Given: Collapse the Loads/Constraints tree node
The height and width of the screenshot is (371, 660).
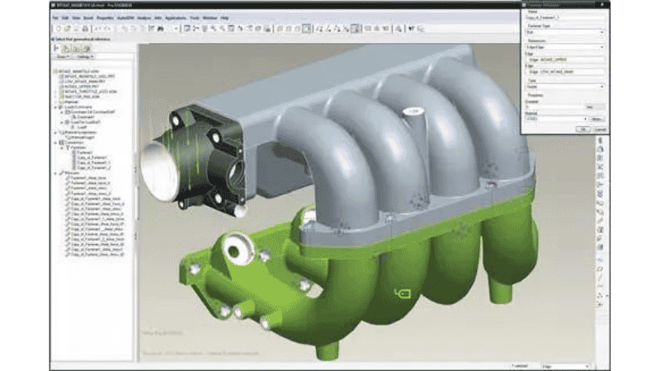Looking at the screenshot, I should [x=56, y=107].
